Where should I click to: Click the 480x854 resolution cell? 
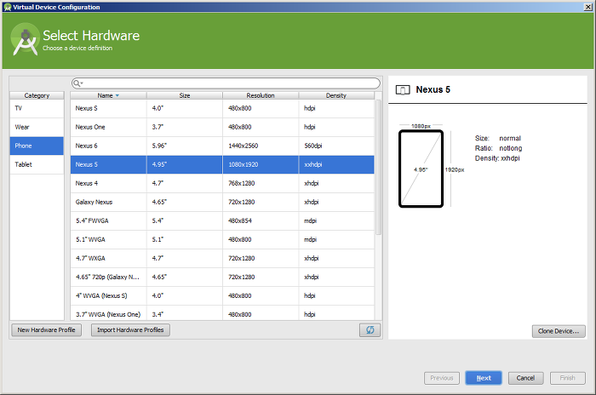pos(261,220)
